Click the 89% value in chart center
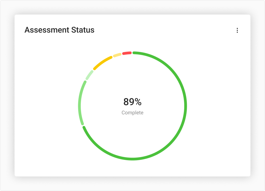Viewport: 265px width, 191px height. 132,102
